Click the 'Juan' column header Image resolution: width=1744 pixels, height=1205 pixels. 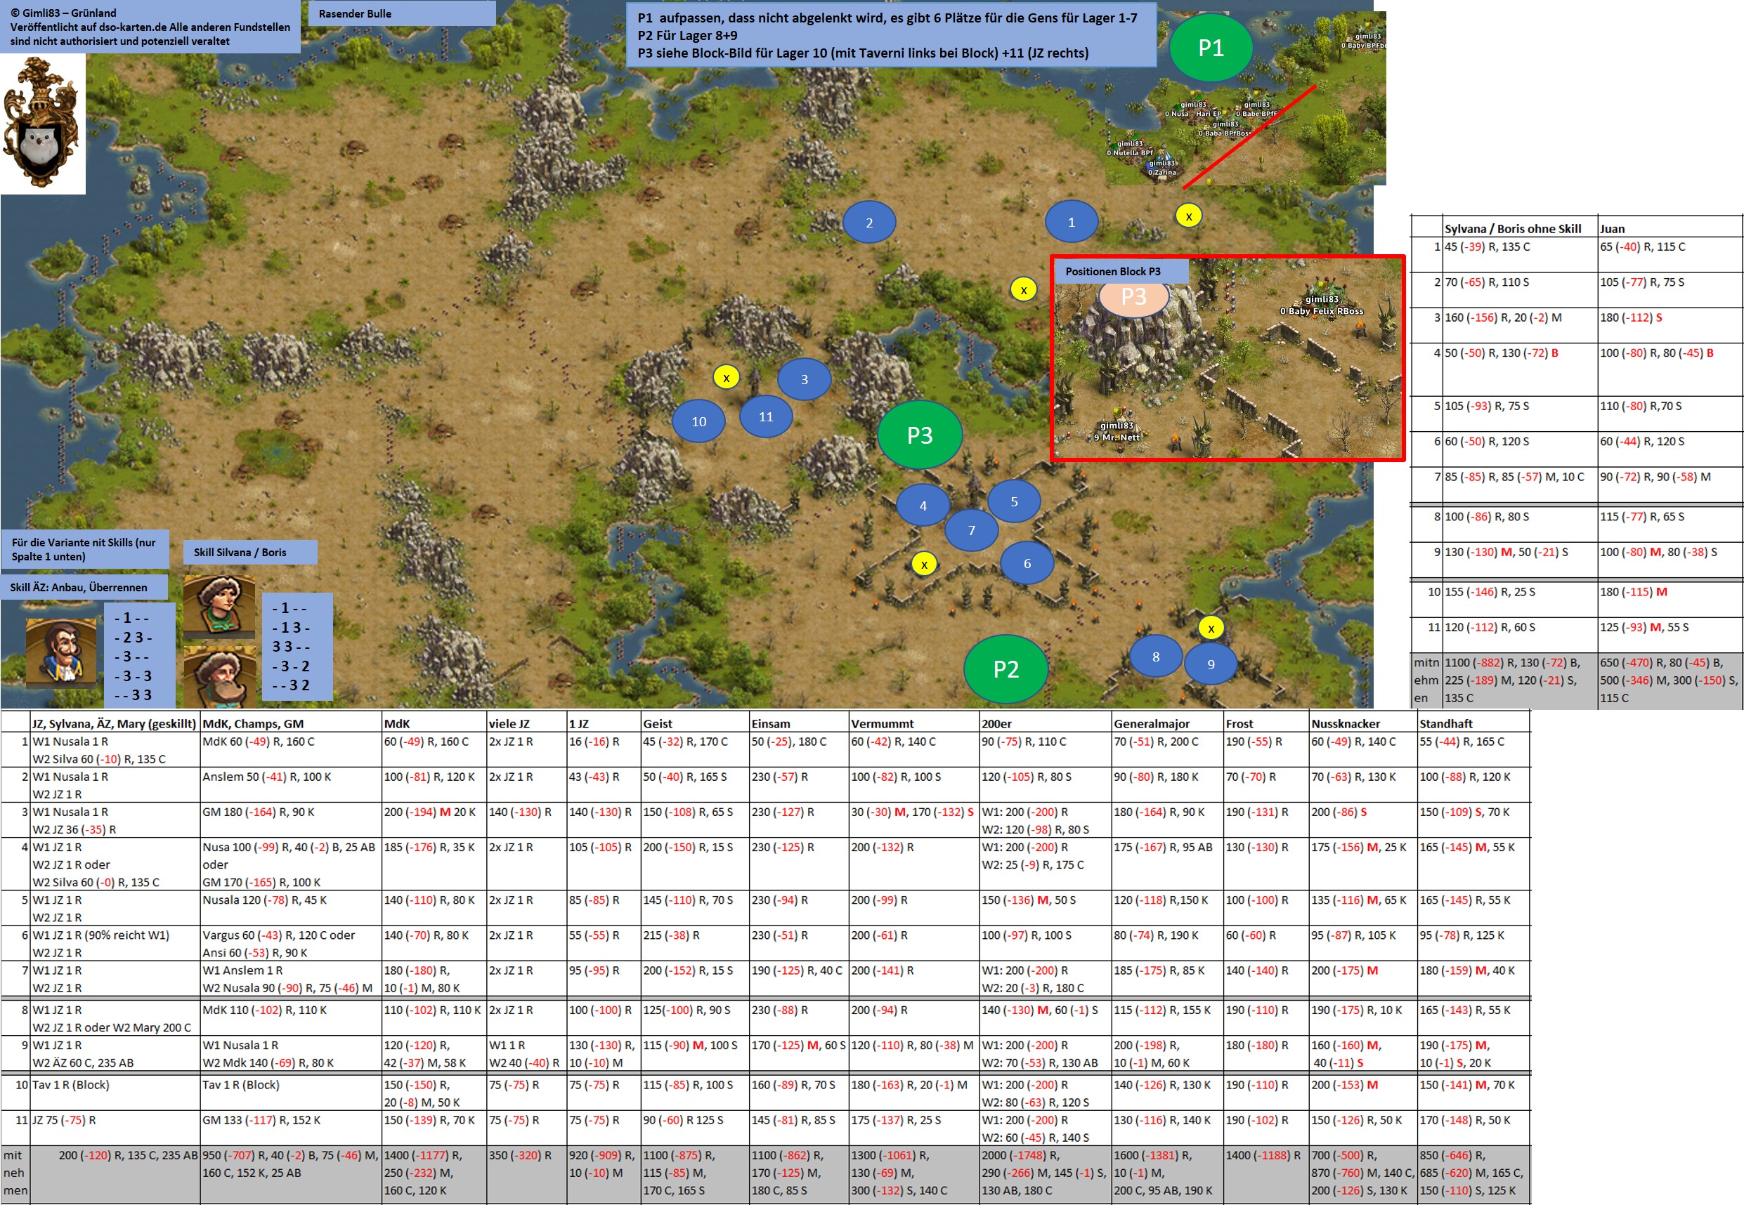tap(1612, 228)
